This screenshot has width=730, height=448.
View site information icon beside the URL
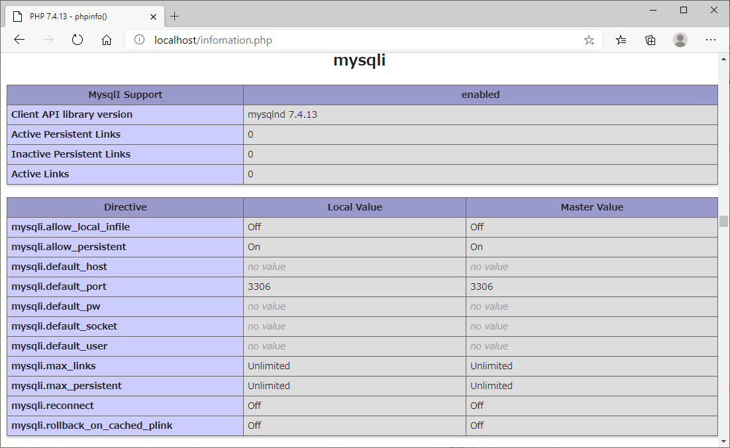[x=139, y=40]
